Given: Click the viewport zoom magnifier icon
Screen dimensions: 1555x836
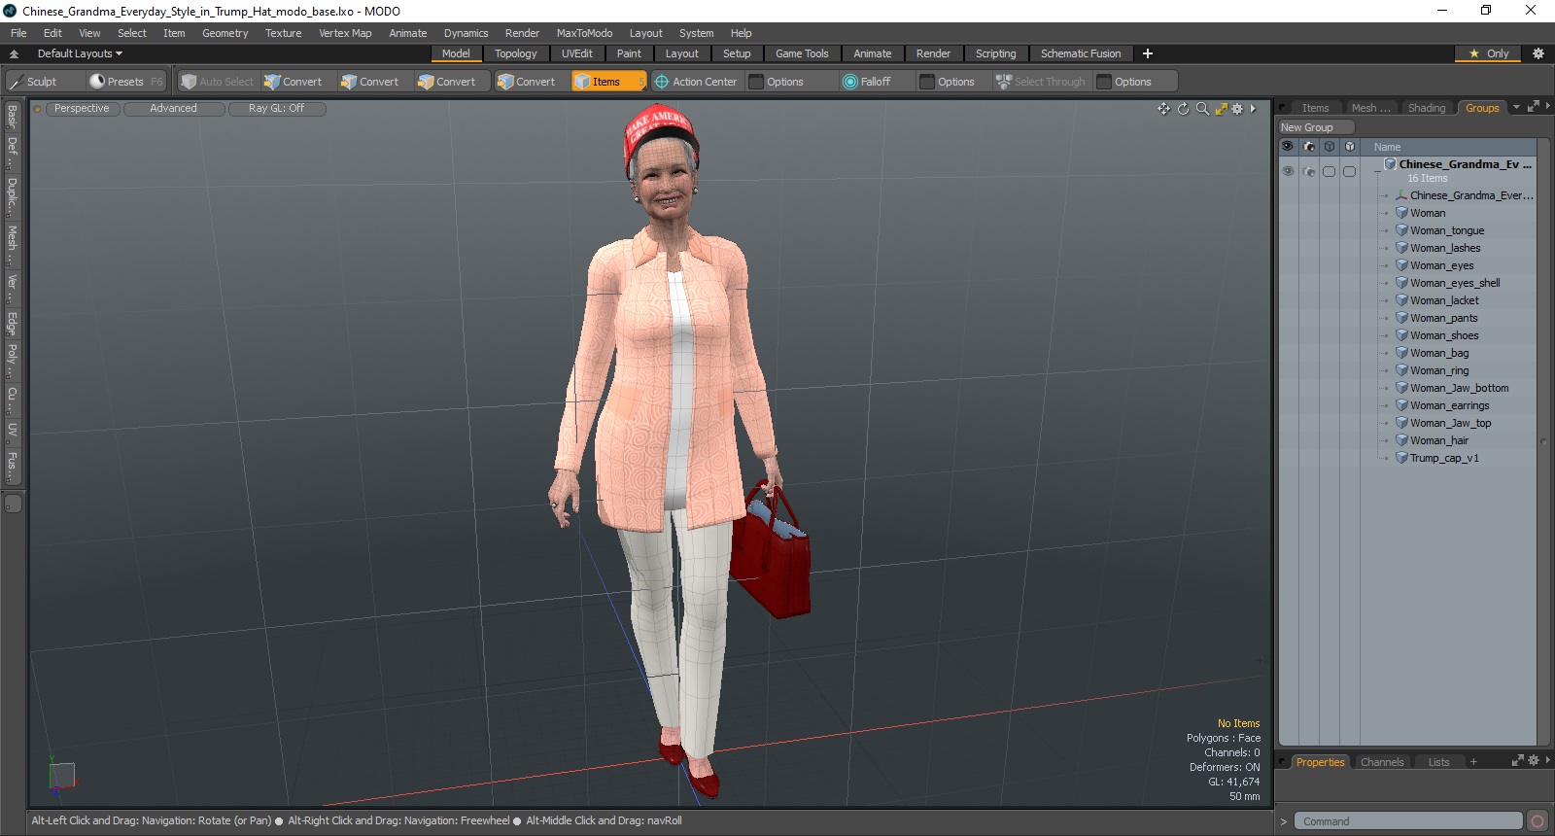Looking at the screenshot, I should tap(1202, 109).
